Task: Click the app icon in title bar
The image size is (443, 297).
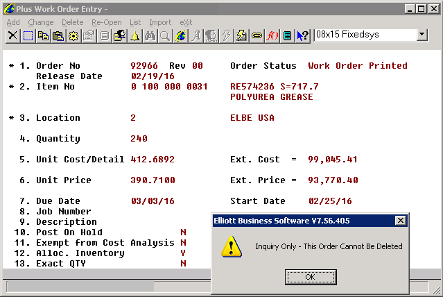Action: point(9,9)
